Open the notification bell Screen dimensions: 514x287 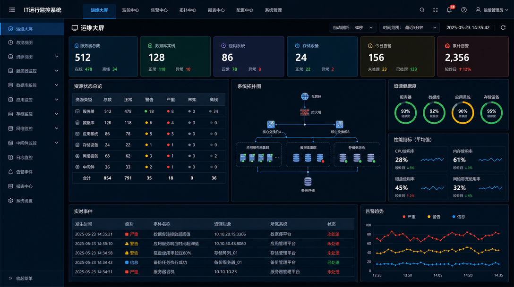449,10
